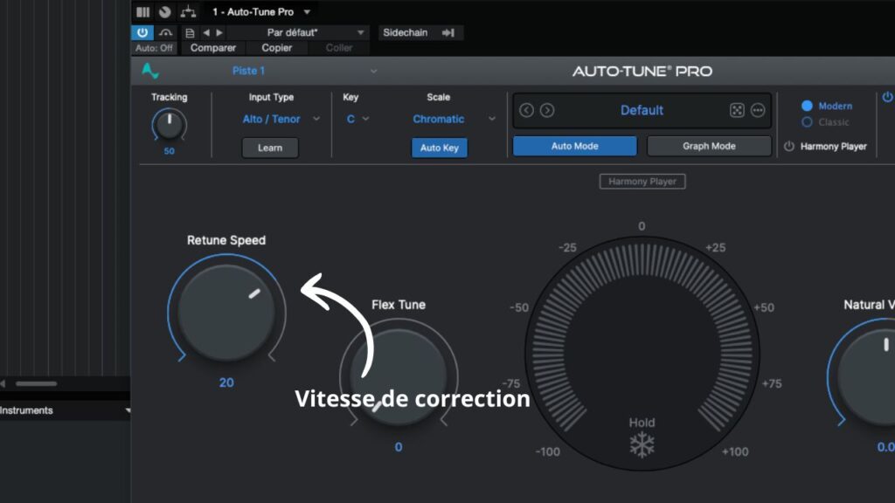The image size is (895, 503).
Task: Toggle the plugin power bypass button
Action: (x=142, y=32)
